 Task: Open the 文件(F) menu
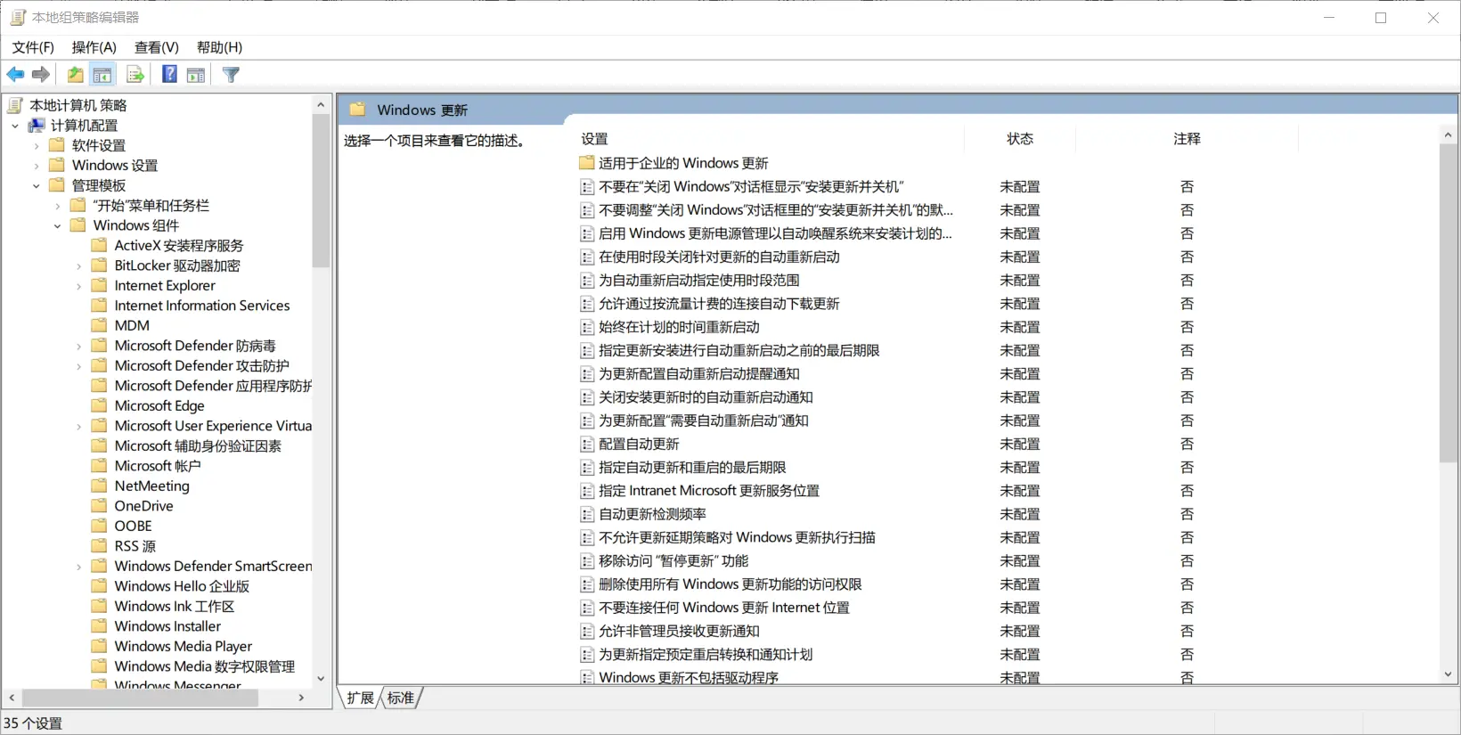[x=33, y=47]
